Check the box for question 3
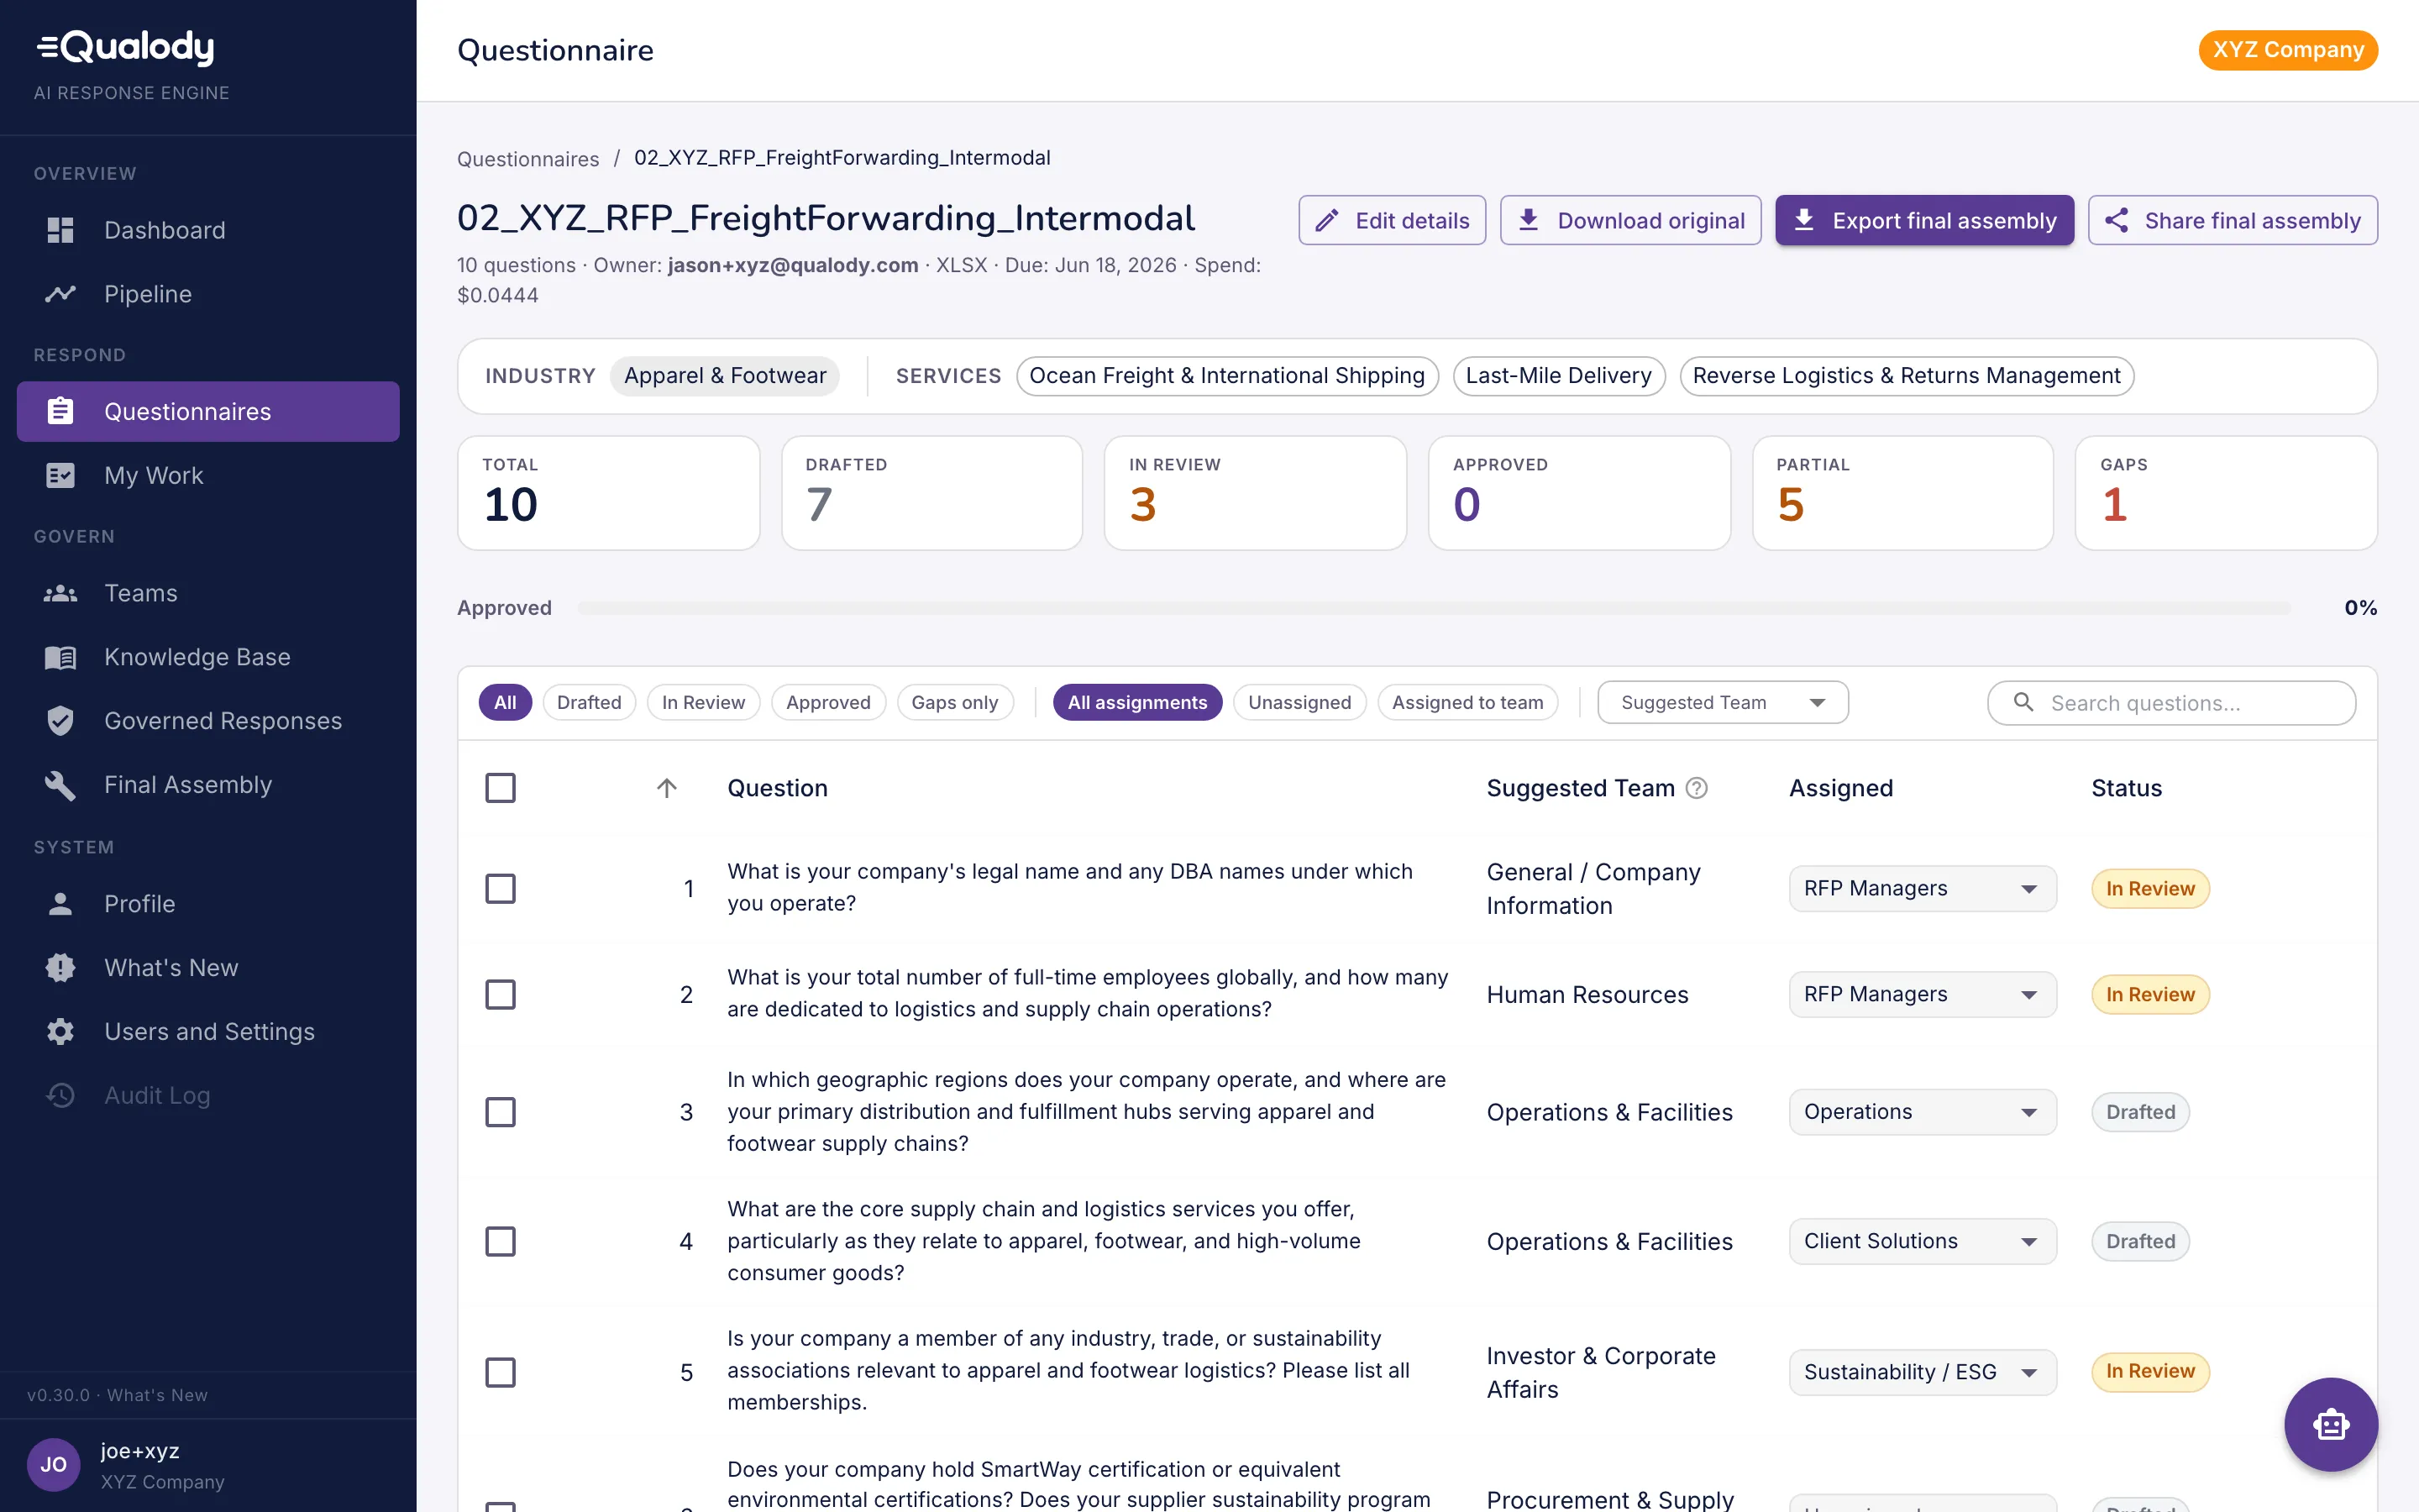Image resolution: width=2419 pixels, height=1512 pixels. 501,1112
